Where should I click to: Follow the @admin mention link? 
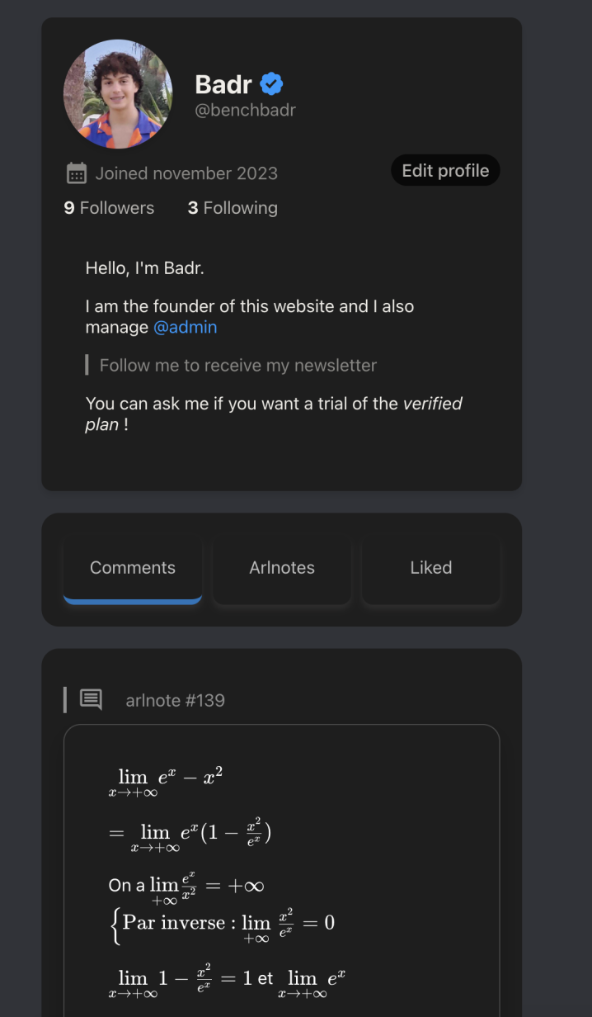pyautogui.click(x=186, y=328)
